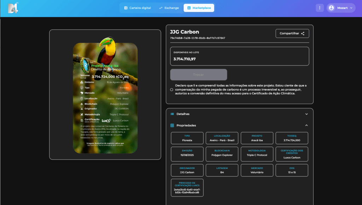Click the Listagem B4 property card

pos(222,170)
